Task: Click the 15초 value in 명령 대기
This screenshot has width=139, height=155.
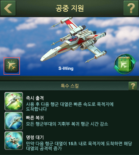Action: point(73,144)
